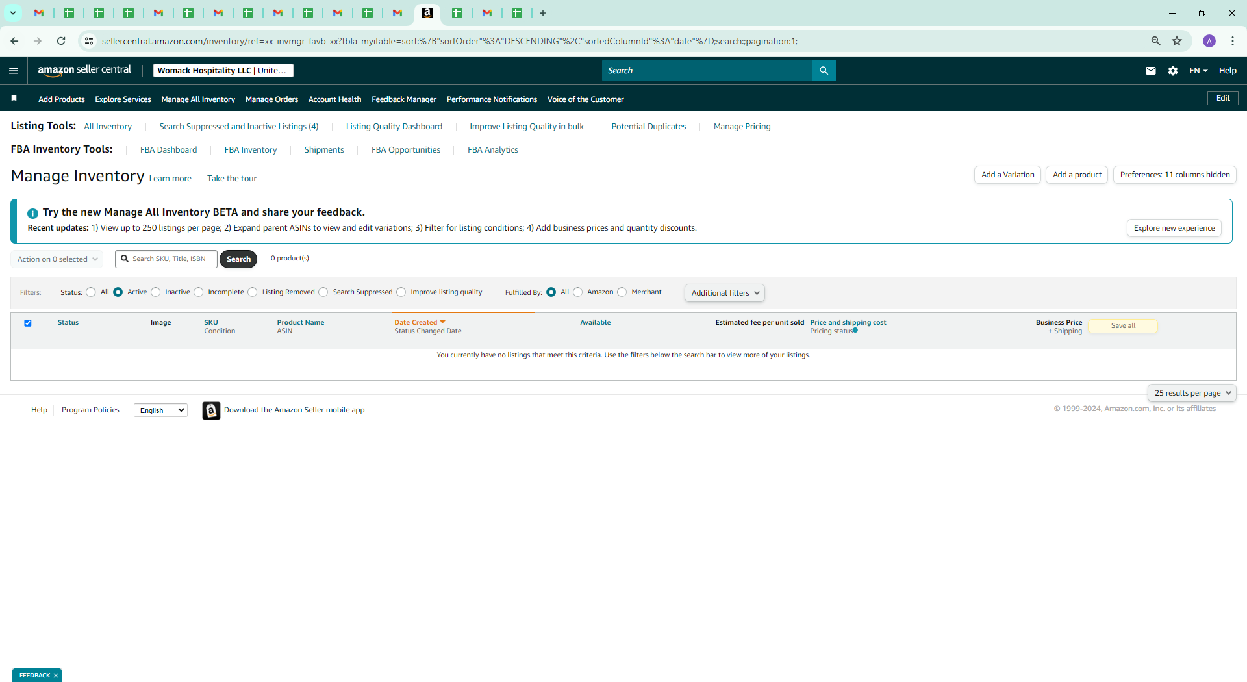Open Account Health in the nav bar
The width and height of the screenshot is (1247, 682).
[334, 99]
